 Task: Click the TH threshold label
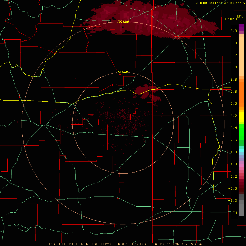click(x=235, y=213)
